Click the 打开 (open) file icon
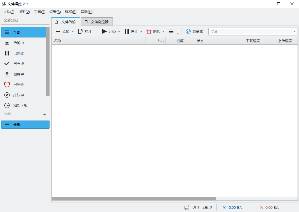 80,32
